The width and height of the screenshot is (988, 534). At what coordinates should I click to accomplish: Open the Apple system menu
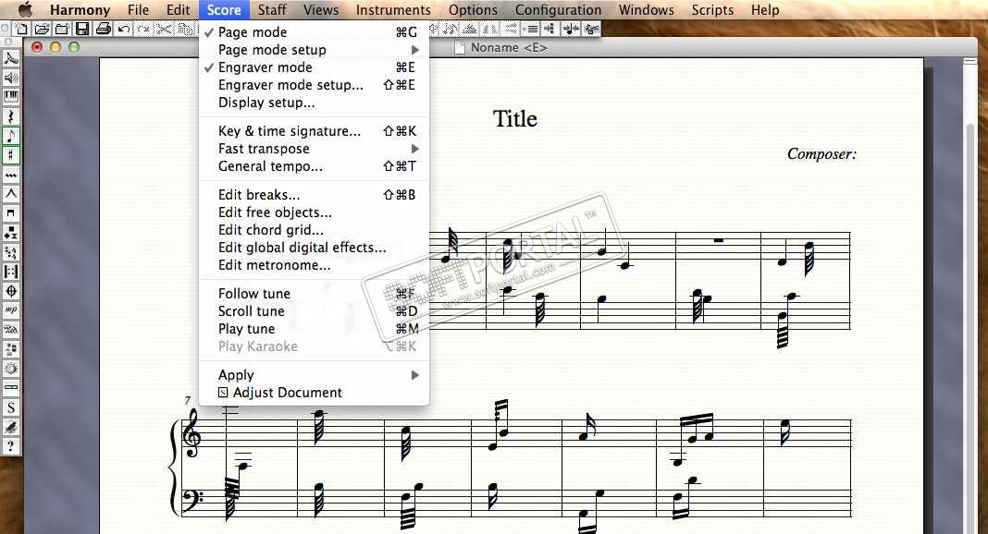click(25, 10)
